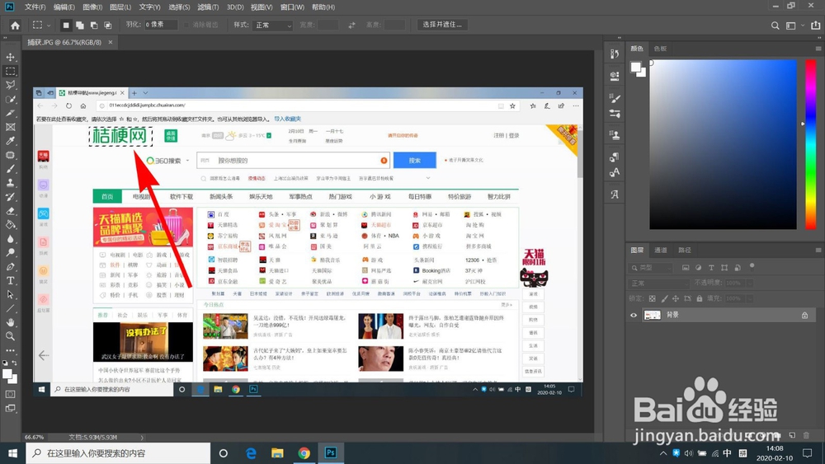Toggle layer filtering on or off switch

752,266
